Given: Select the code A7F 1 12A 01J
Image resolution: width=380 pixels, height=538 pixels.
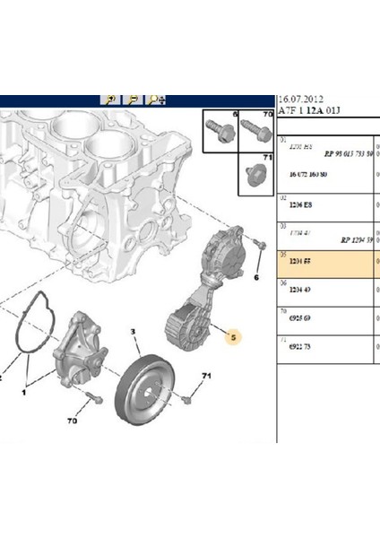Looking at the screenshot, I should (308, 110).
